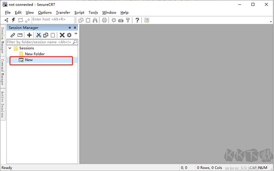Click Connect in tab icon in Session Manager

(x=20, y=35)
